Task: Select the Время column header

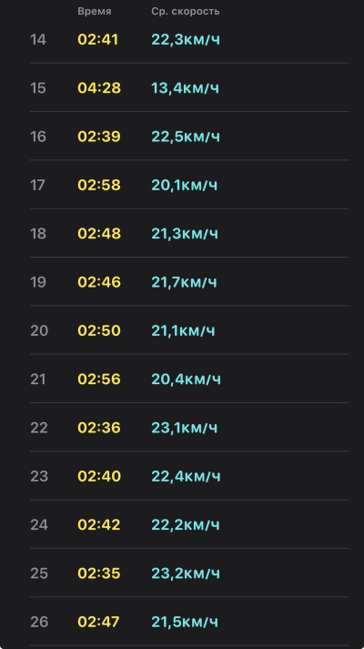Action: (95, 12)
